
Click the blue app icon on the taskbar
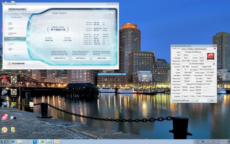(35, 142)
